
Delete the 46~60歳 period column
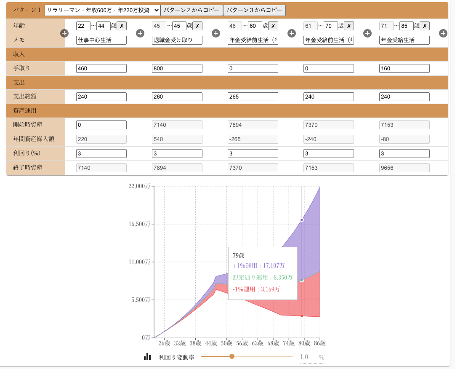pos(273,26)
